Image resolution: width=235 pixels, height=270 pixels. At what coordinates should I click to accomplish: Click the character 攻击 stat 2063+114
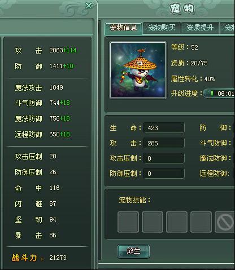click(x=63, y=50)
